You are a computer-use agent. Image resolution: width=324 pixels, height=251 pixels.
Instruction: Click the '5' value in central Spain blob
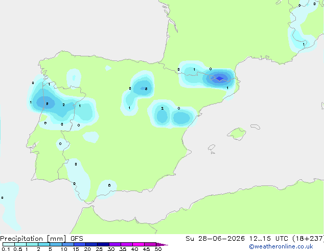pyautogui.click(x=146, y=89)
